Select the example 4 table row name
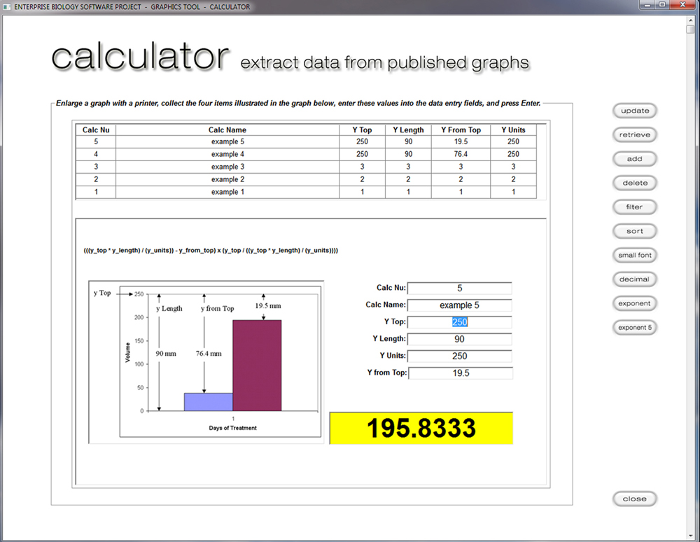700x542 pixels. click(x=227, y=154)
